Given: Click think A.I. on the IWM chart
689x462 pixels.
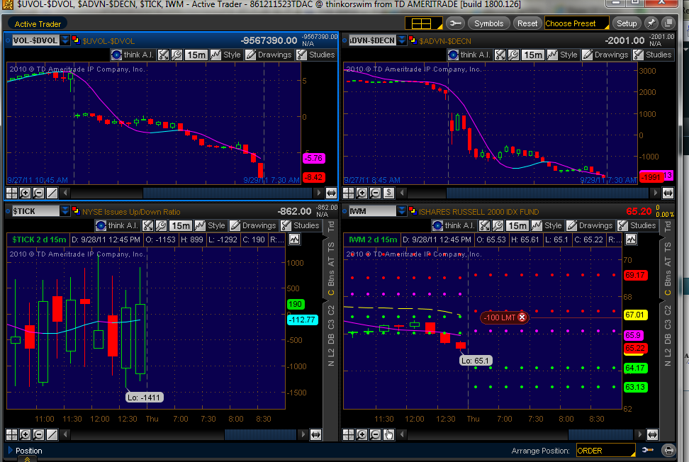Looking at the screenshot, I should (x=454, y=226).
